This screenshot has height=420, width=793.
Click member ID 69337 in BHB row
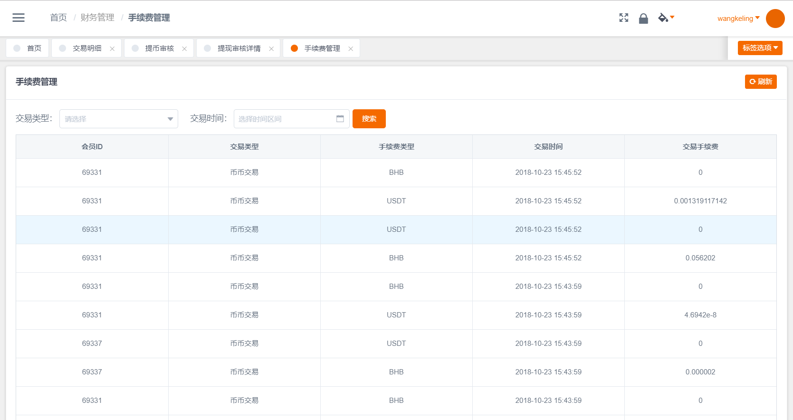pos(92,372)
